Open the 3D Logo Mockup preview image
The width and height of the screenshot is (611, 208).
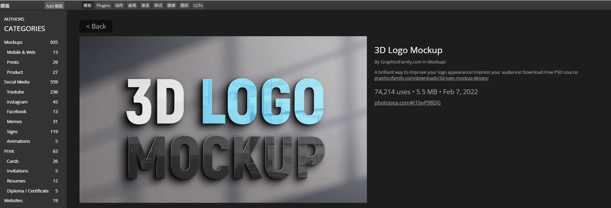[x=223, y=119]
